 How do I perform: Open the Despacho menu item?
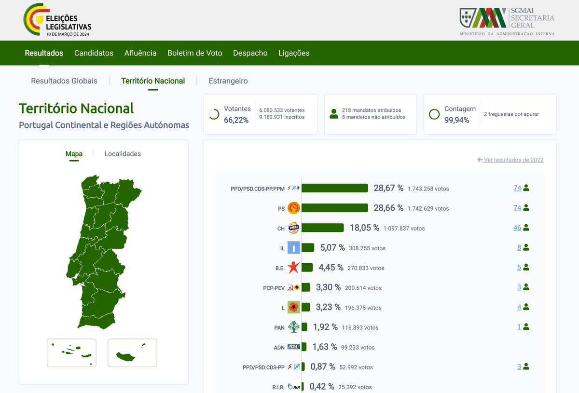(x=250, y=53)
